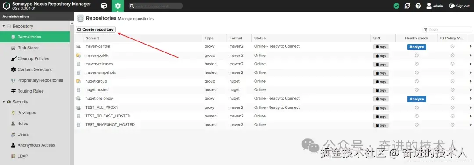Click the Health check column header
The image size is (474, 165).
coord(417,38)
